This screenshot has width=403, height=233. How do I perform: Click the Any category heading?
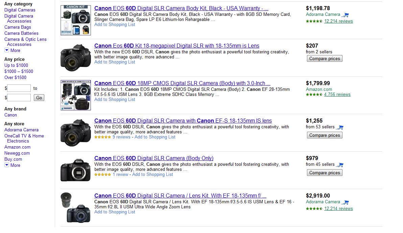(x=18, y=4)
